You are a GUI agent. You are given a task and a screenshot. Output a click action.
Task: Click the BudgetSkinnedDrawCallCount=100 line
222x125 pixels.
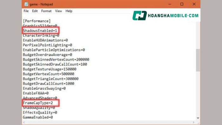pos(55,64)
